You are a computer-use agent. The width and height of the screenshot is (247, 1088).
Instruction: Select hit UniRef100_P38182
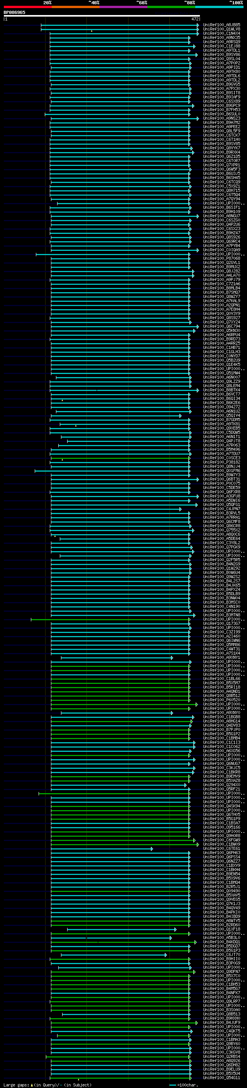pos(222,462)
